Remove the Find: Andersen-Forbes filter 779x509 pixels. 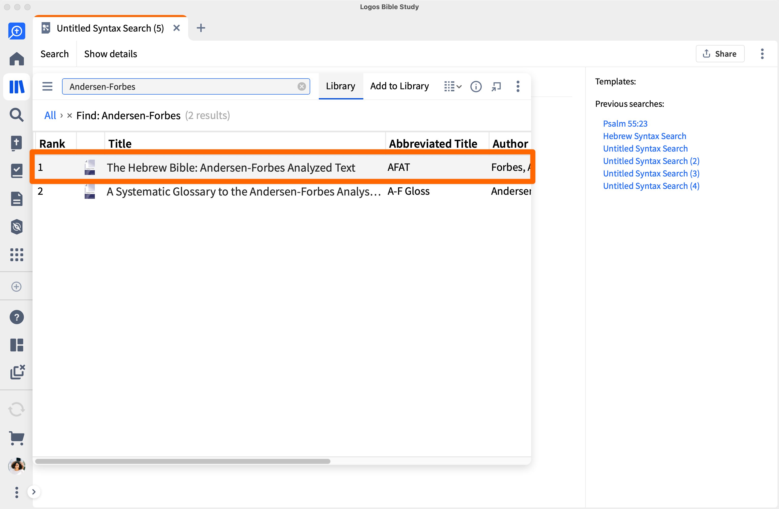pyautogui.click(x=69, y=115)
